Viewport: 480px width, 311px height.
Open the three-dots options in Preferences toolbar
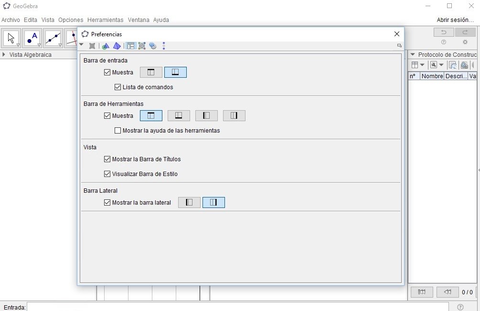(x=164, y=46)
